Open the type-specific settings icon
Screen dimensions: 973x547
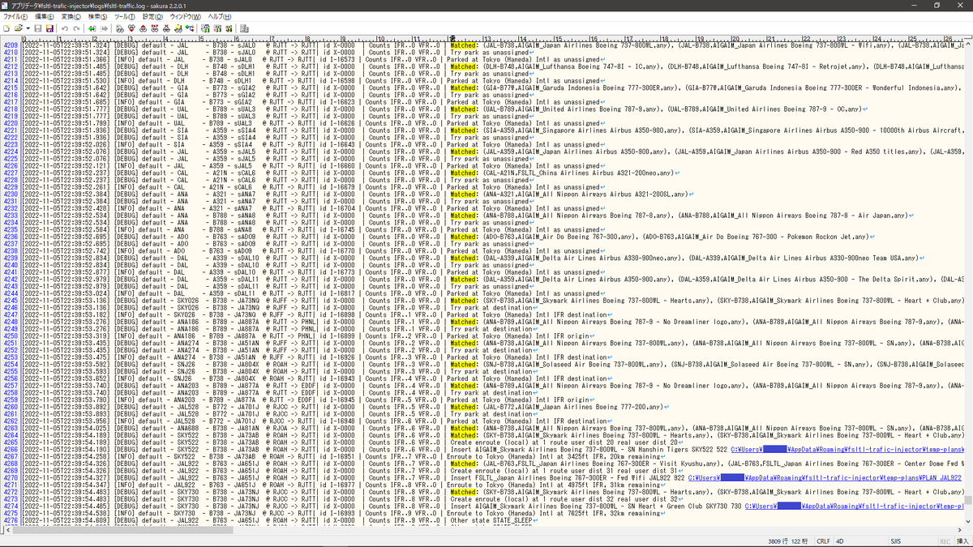pos(217,28)
